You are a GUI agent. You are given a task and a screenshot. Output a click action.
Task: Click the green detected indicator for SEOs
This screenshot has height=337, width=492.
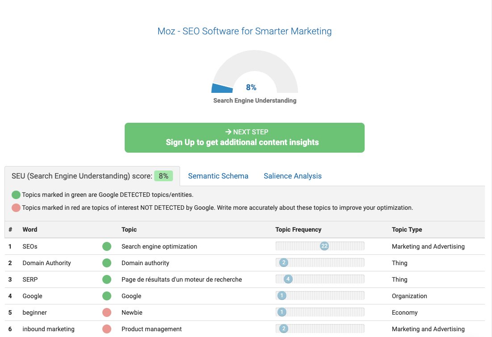(107, 246)
